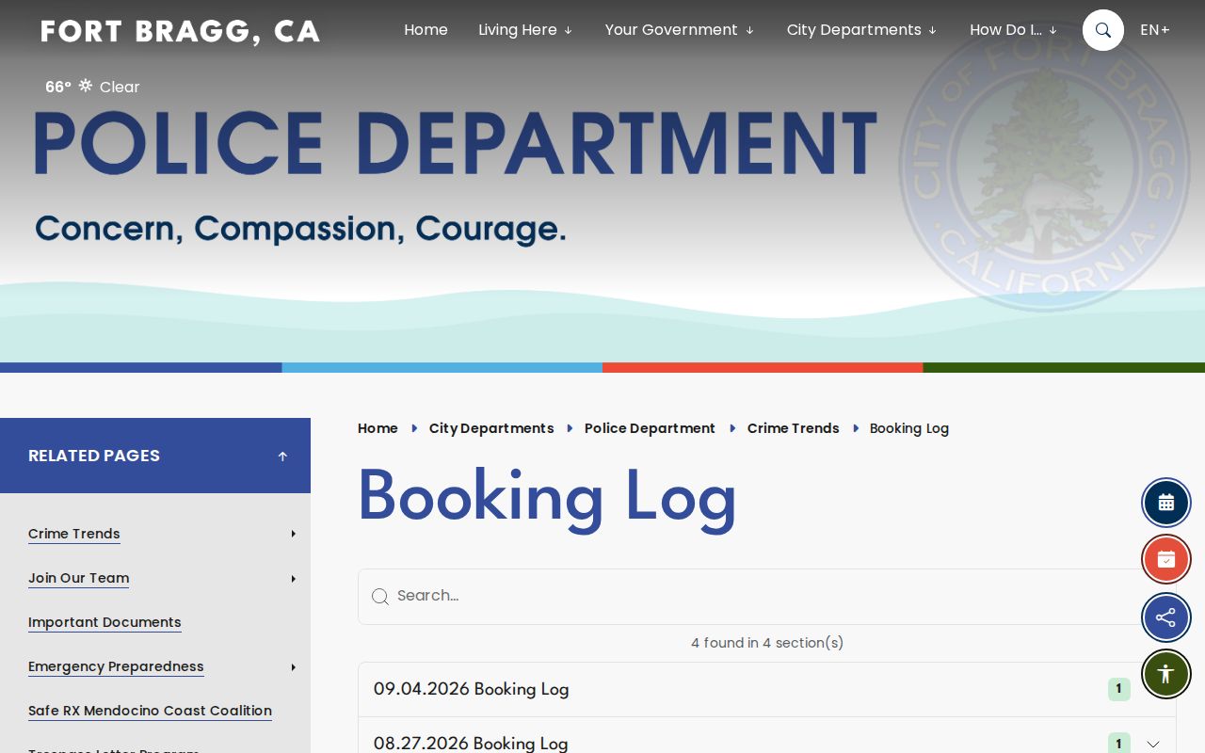
Task: Expand the How Do I... menu
Action: pos(1014,30)
